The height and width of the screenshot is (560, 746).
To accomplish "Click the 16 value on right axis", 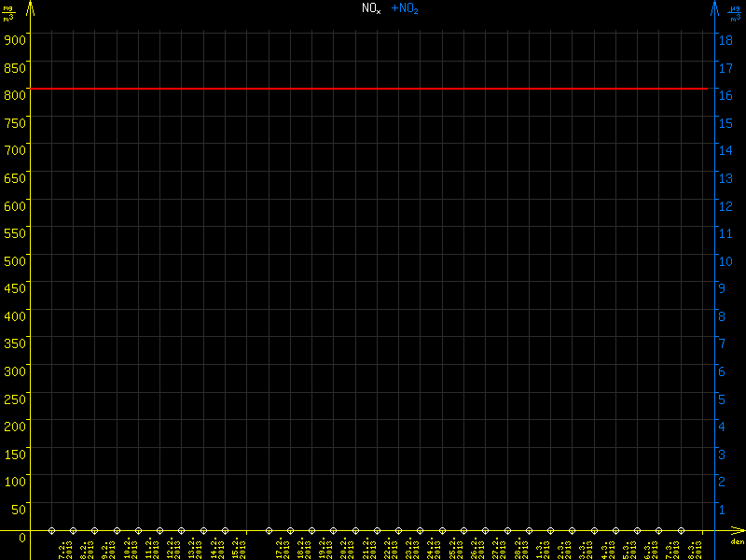I will pos(723,95).
